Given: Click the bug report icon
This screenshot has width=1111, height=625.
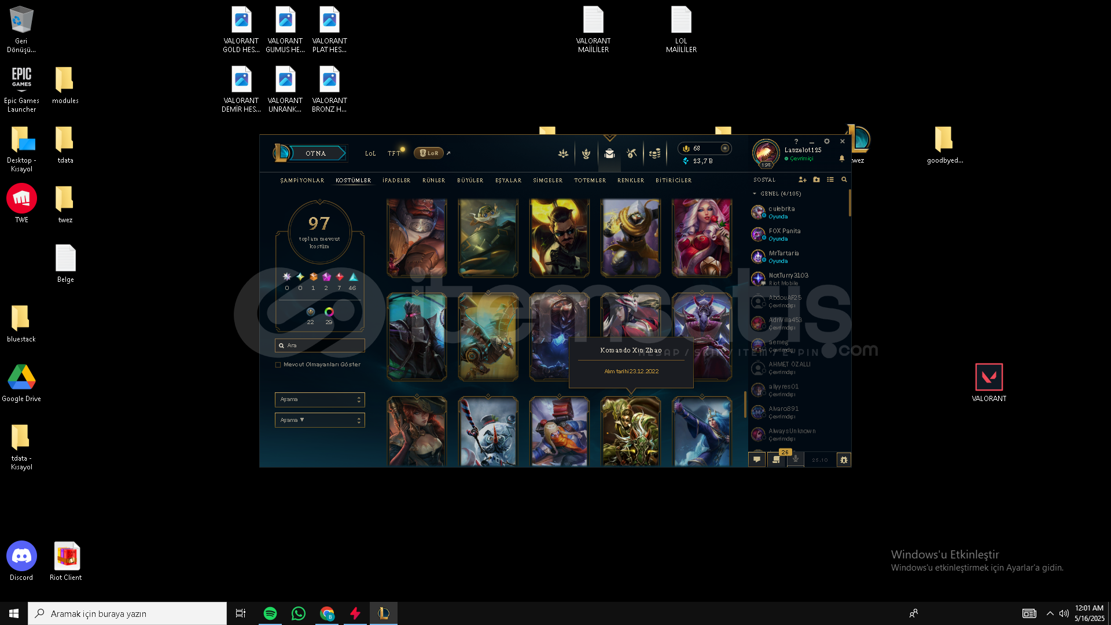Looking at the screenshot, I should (x=844, y=460).
